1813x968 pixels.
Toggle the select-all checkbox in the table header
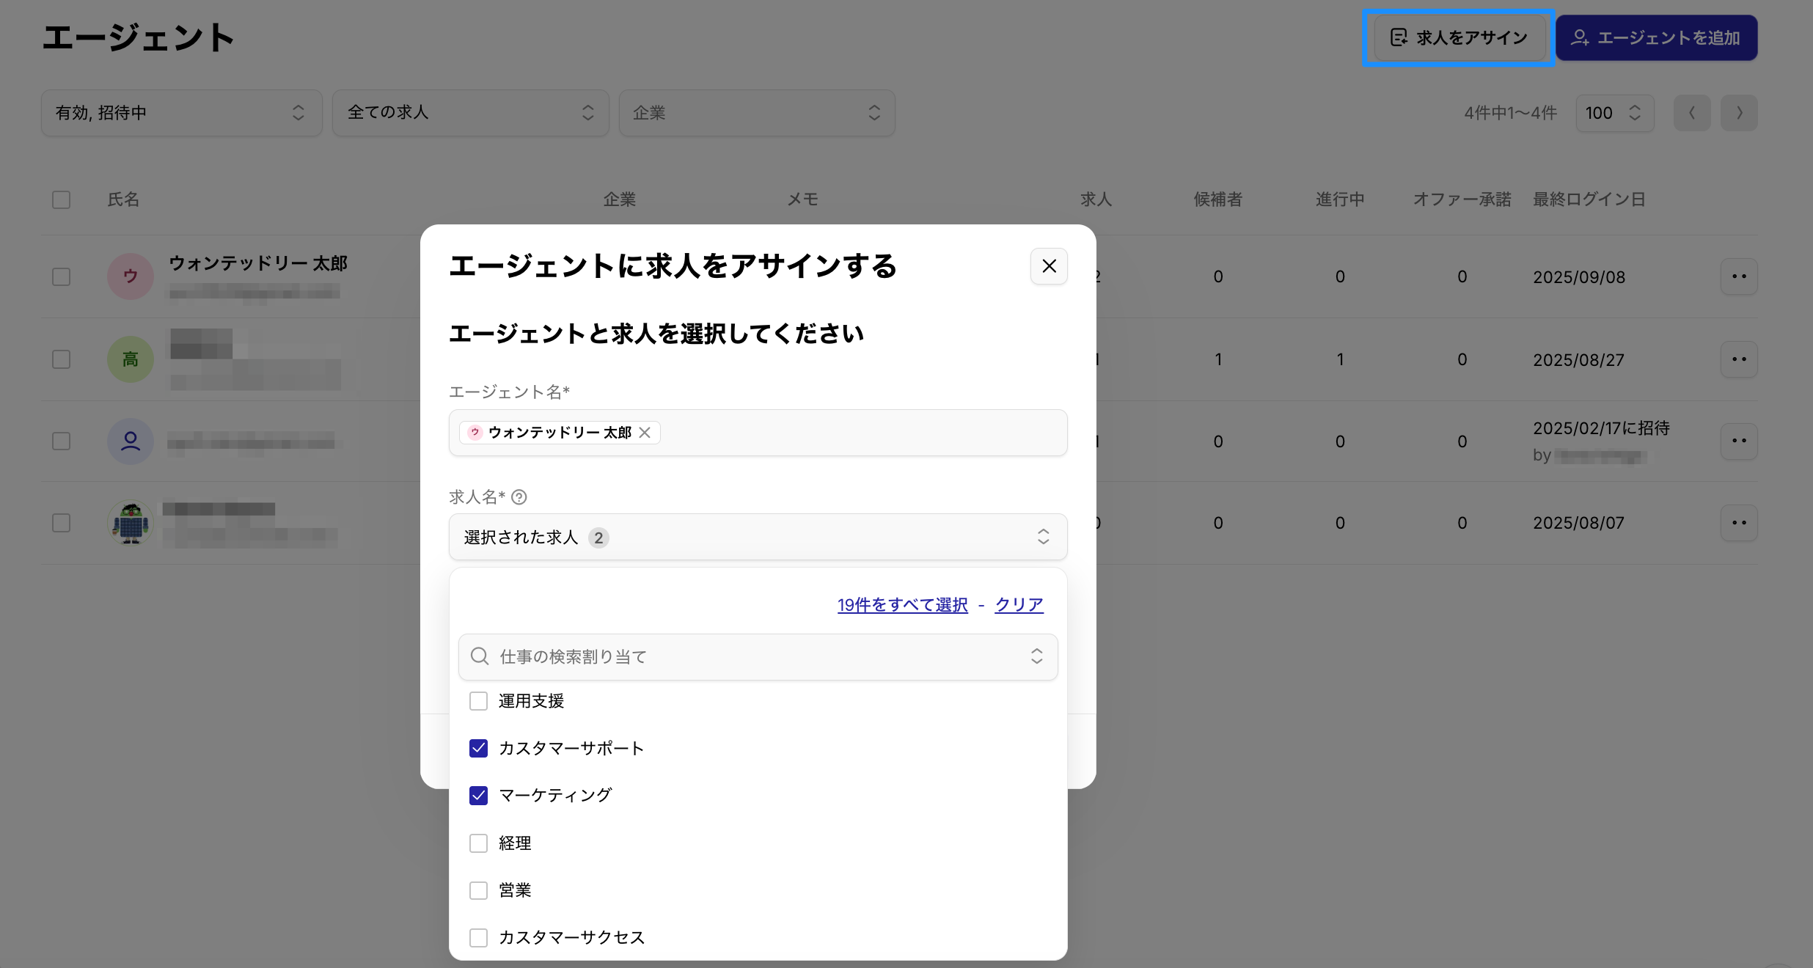point(62,199)
